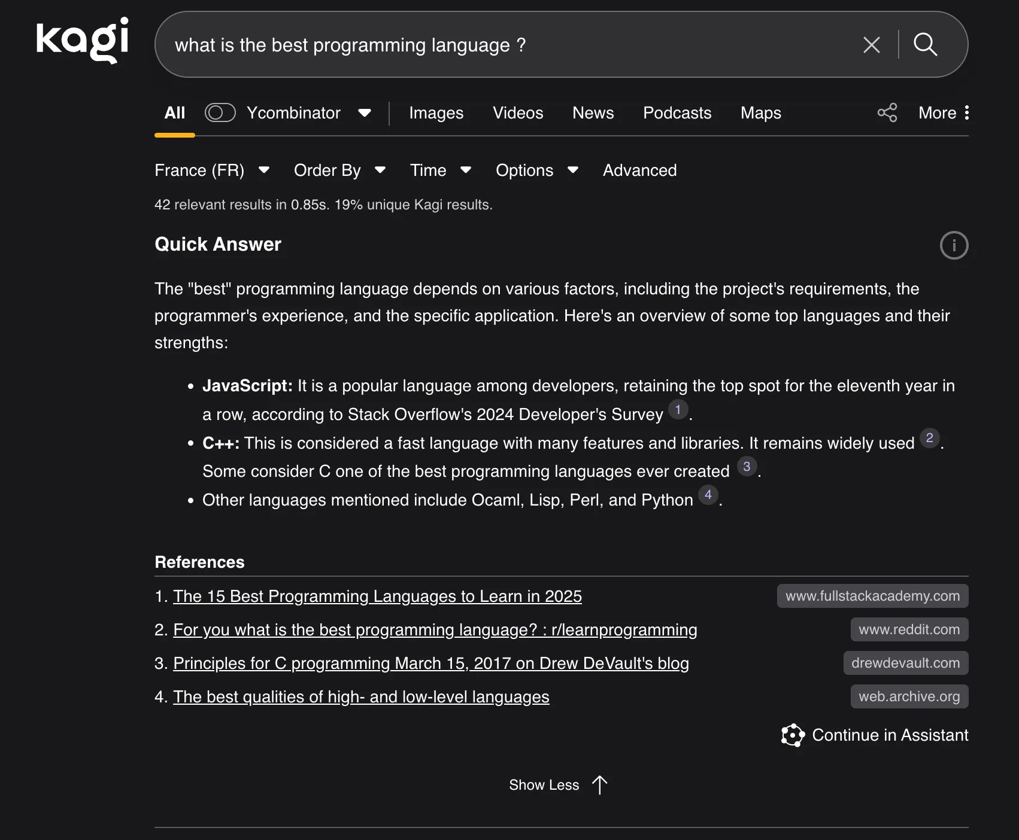Open the Ycombinator lens dropdown arrow
Image resolution: width=1019 pixels, height=840 pixels.
(364, 113)
